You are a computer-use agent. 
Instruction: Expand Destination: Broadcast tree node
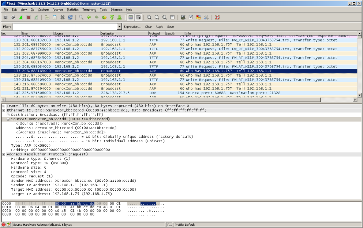(8, 115)
